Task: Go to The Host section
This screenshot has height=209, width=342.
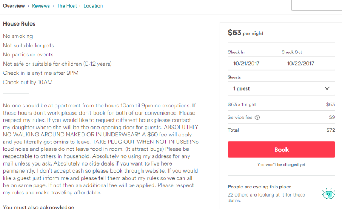Action: coord(67,6)
